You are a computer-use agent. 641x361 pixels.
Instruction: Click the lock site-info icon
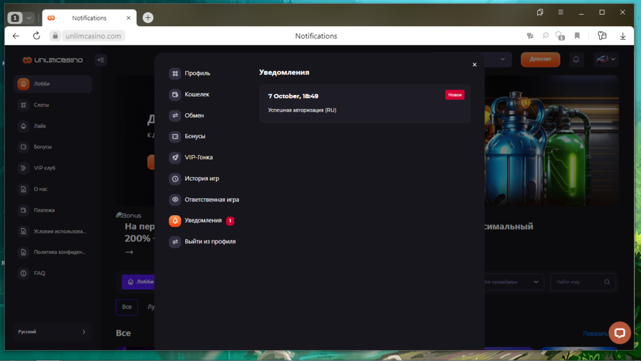coord(55,36)
